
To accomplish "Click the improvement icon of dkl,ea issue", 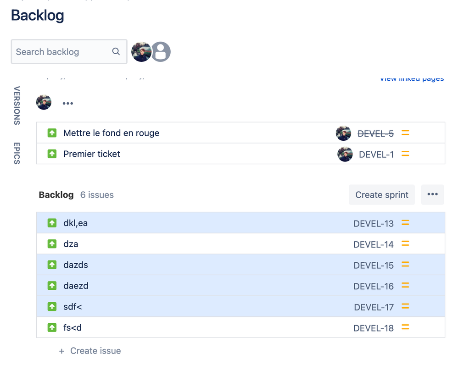I will point(52,223).
